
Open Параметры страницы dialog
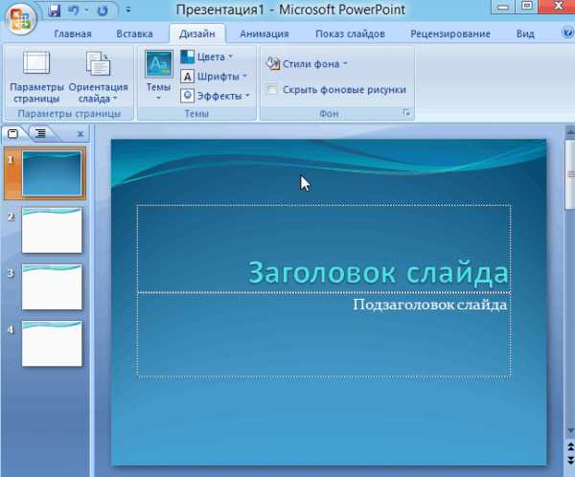(36, 77)
